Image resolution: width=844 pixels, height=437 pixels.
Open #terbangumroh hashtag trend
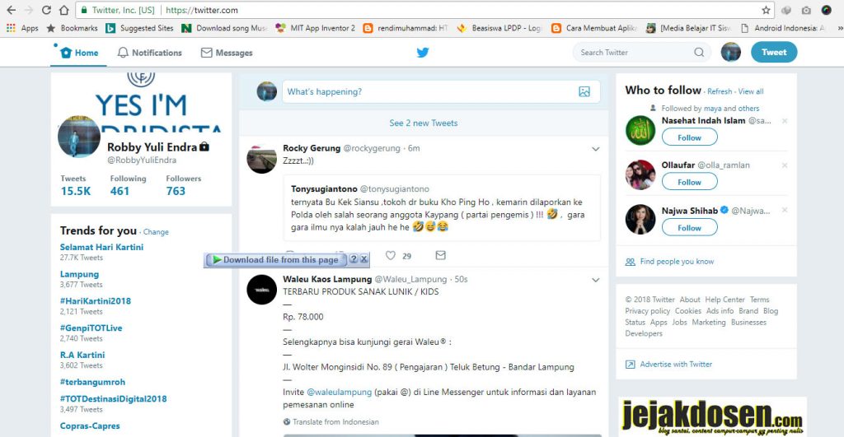pos(92,382)
